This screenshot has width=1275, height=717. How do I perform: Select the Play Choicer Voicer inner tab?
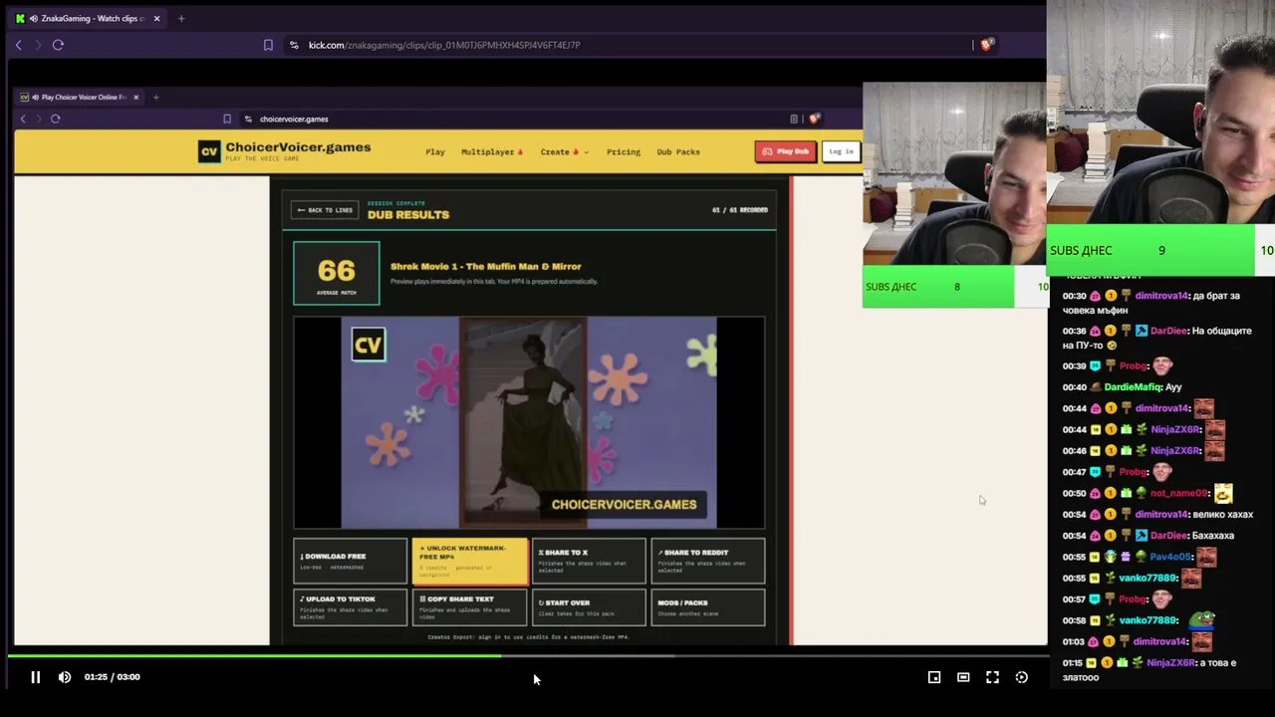(80, 97)
